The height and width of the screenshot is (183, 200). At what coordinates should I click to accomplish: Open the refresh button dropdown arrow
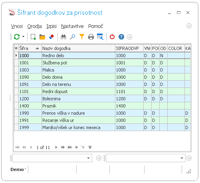pyautogui.click(x=23, y=37)
